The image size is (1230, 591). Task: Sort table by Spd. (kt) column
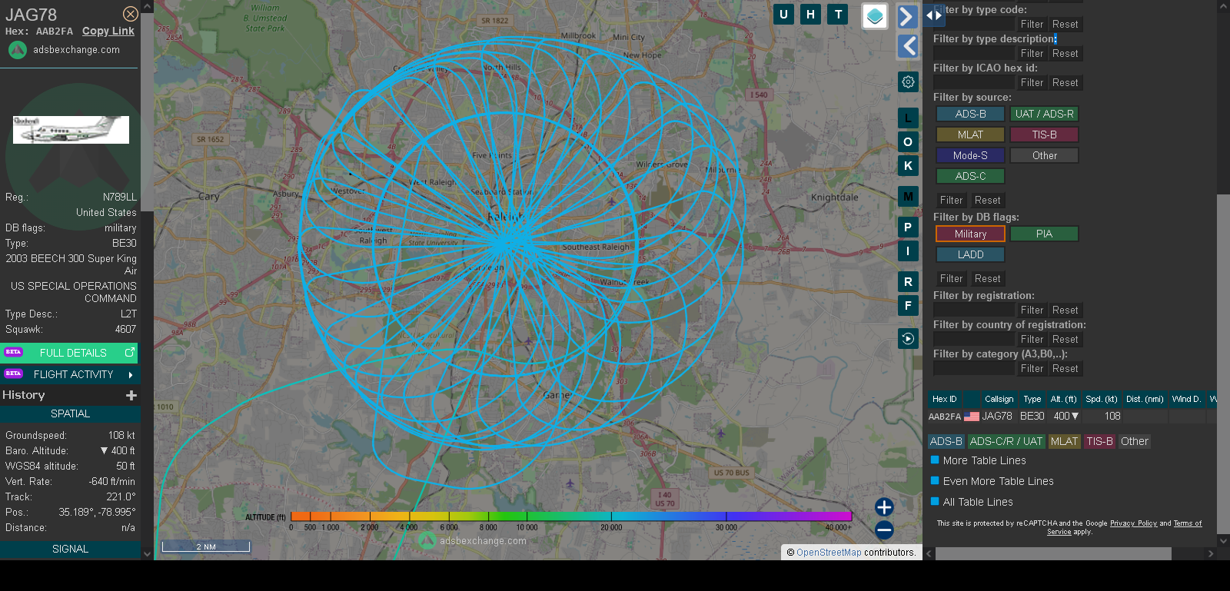click(x=1101, y=399)
